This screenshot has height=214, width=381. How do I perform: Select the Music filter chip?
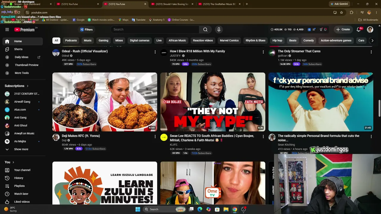click(x=88, y=40)
